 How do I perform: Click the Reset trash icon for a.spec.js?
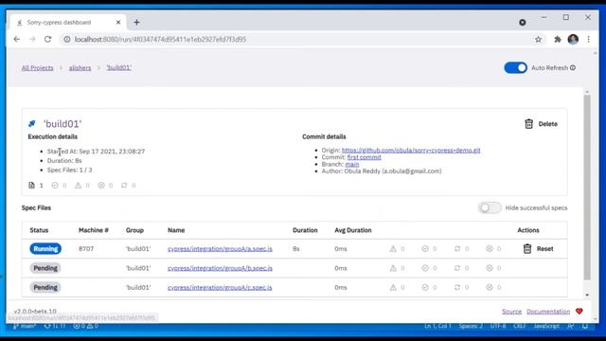[x=527, y=248]
